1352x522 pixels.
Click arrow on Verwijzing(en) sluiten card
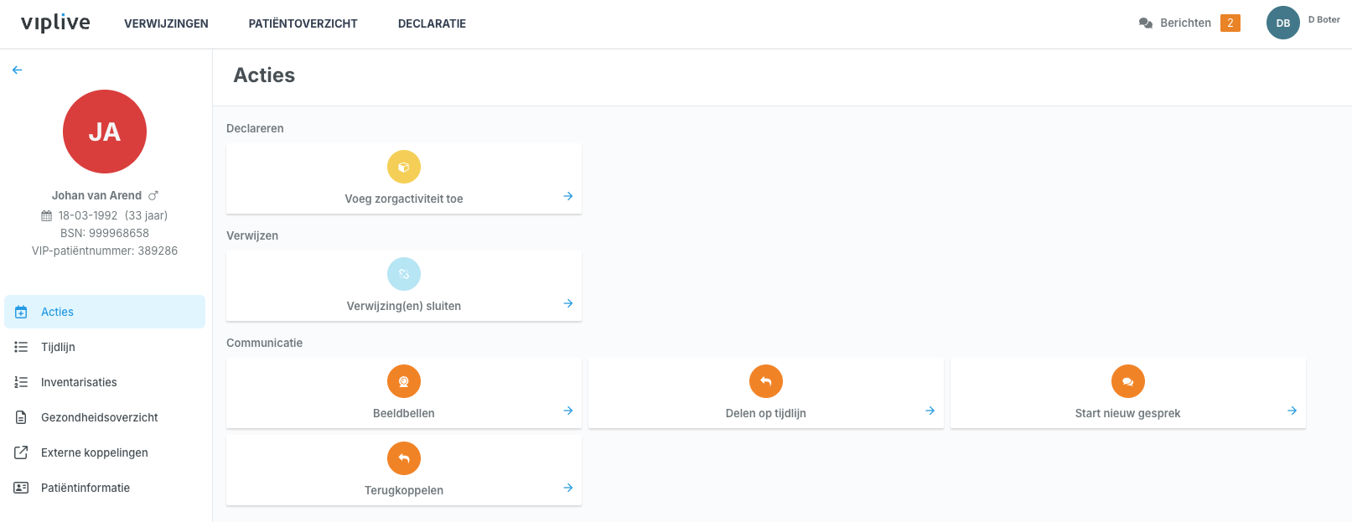pos(568,303)
